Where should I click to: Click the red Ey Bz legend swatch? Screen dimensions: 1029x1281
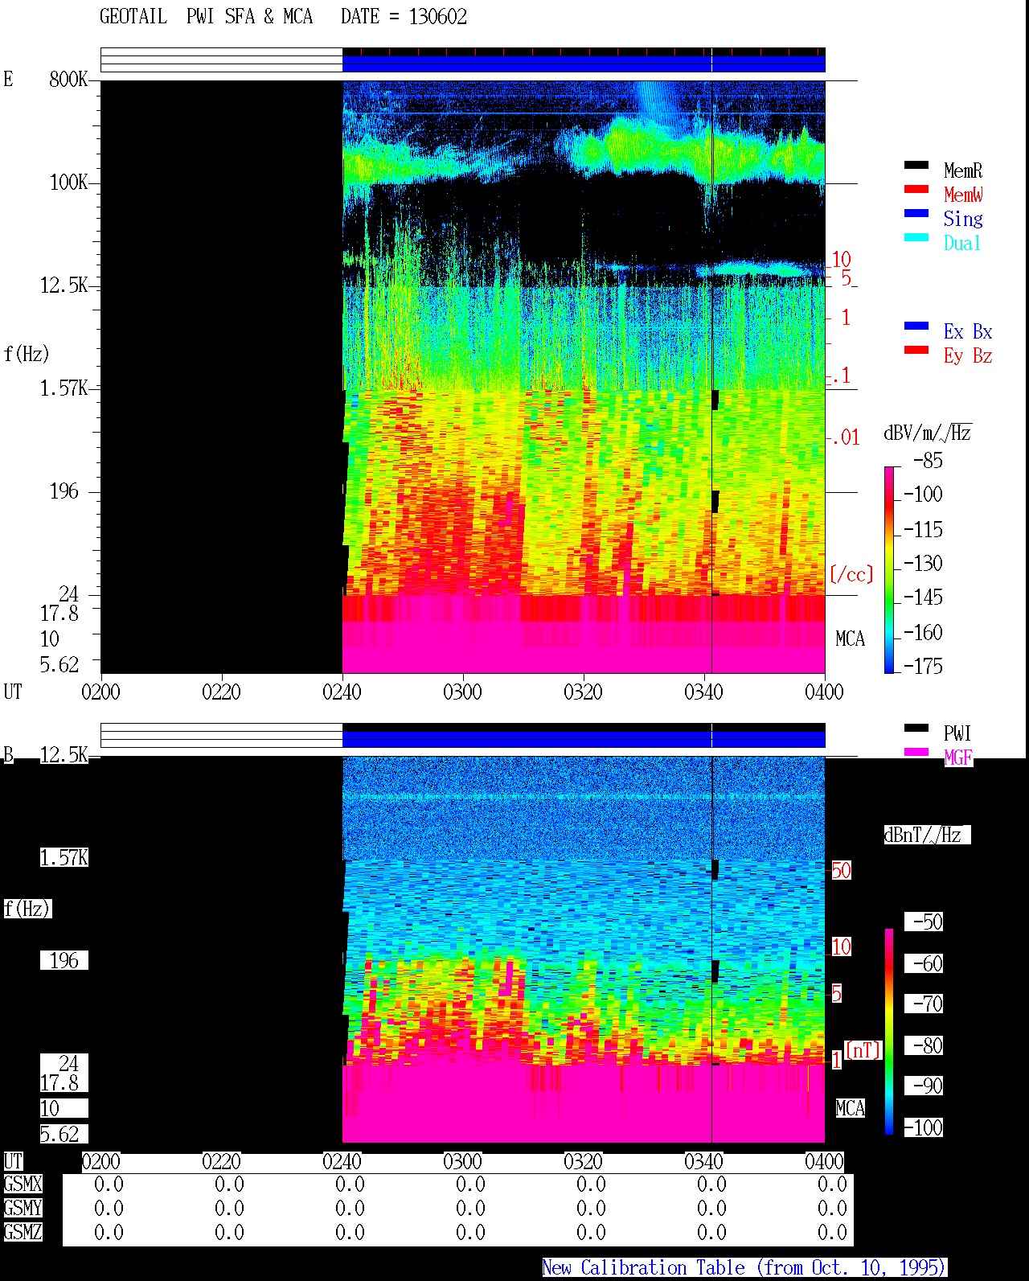click(916, 350)
